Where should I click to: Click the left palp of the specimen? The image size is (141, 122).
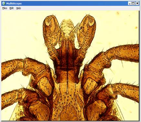(51, 36)
